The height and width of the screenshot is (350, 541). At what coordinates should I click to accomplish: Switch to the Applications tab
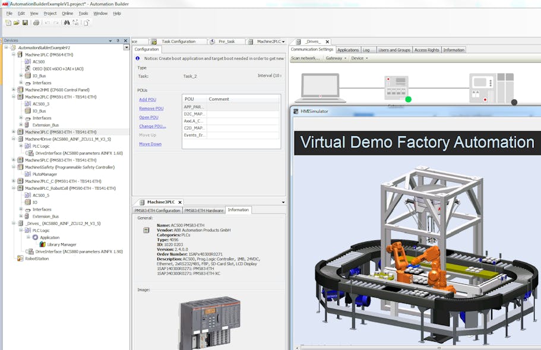[349, 50]
